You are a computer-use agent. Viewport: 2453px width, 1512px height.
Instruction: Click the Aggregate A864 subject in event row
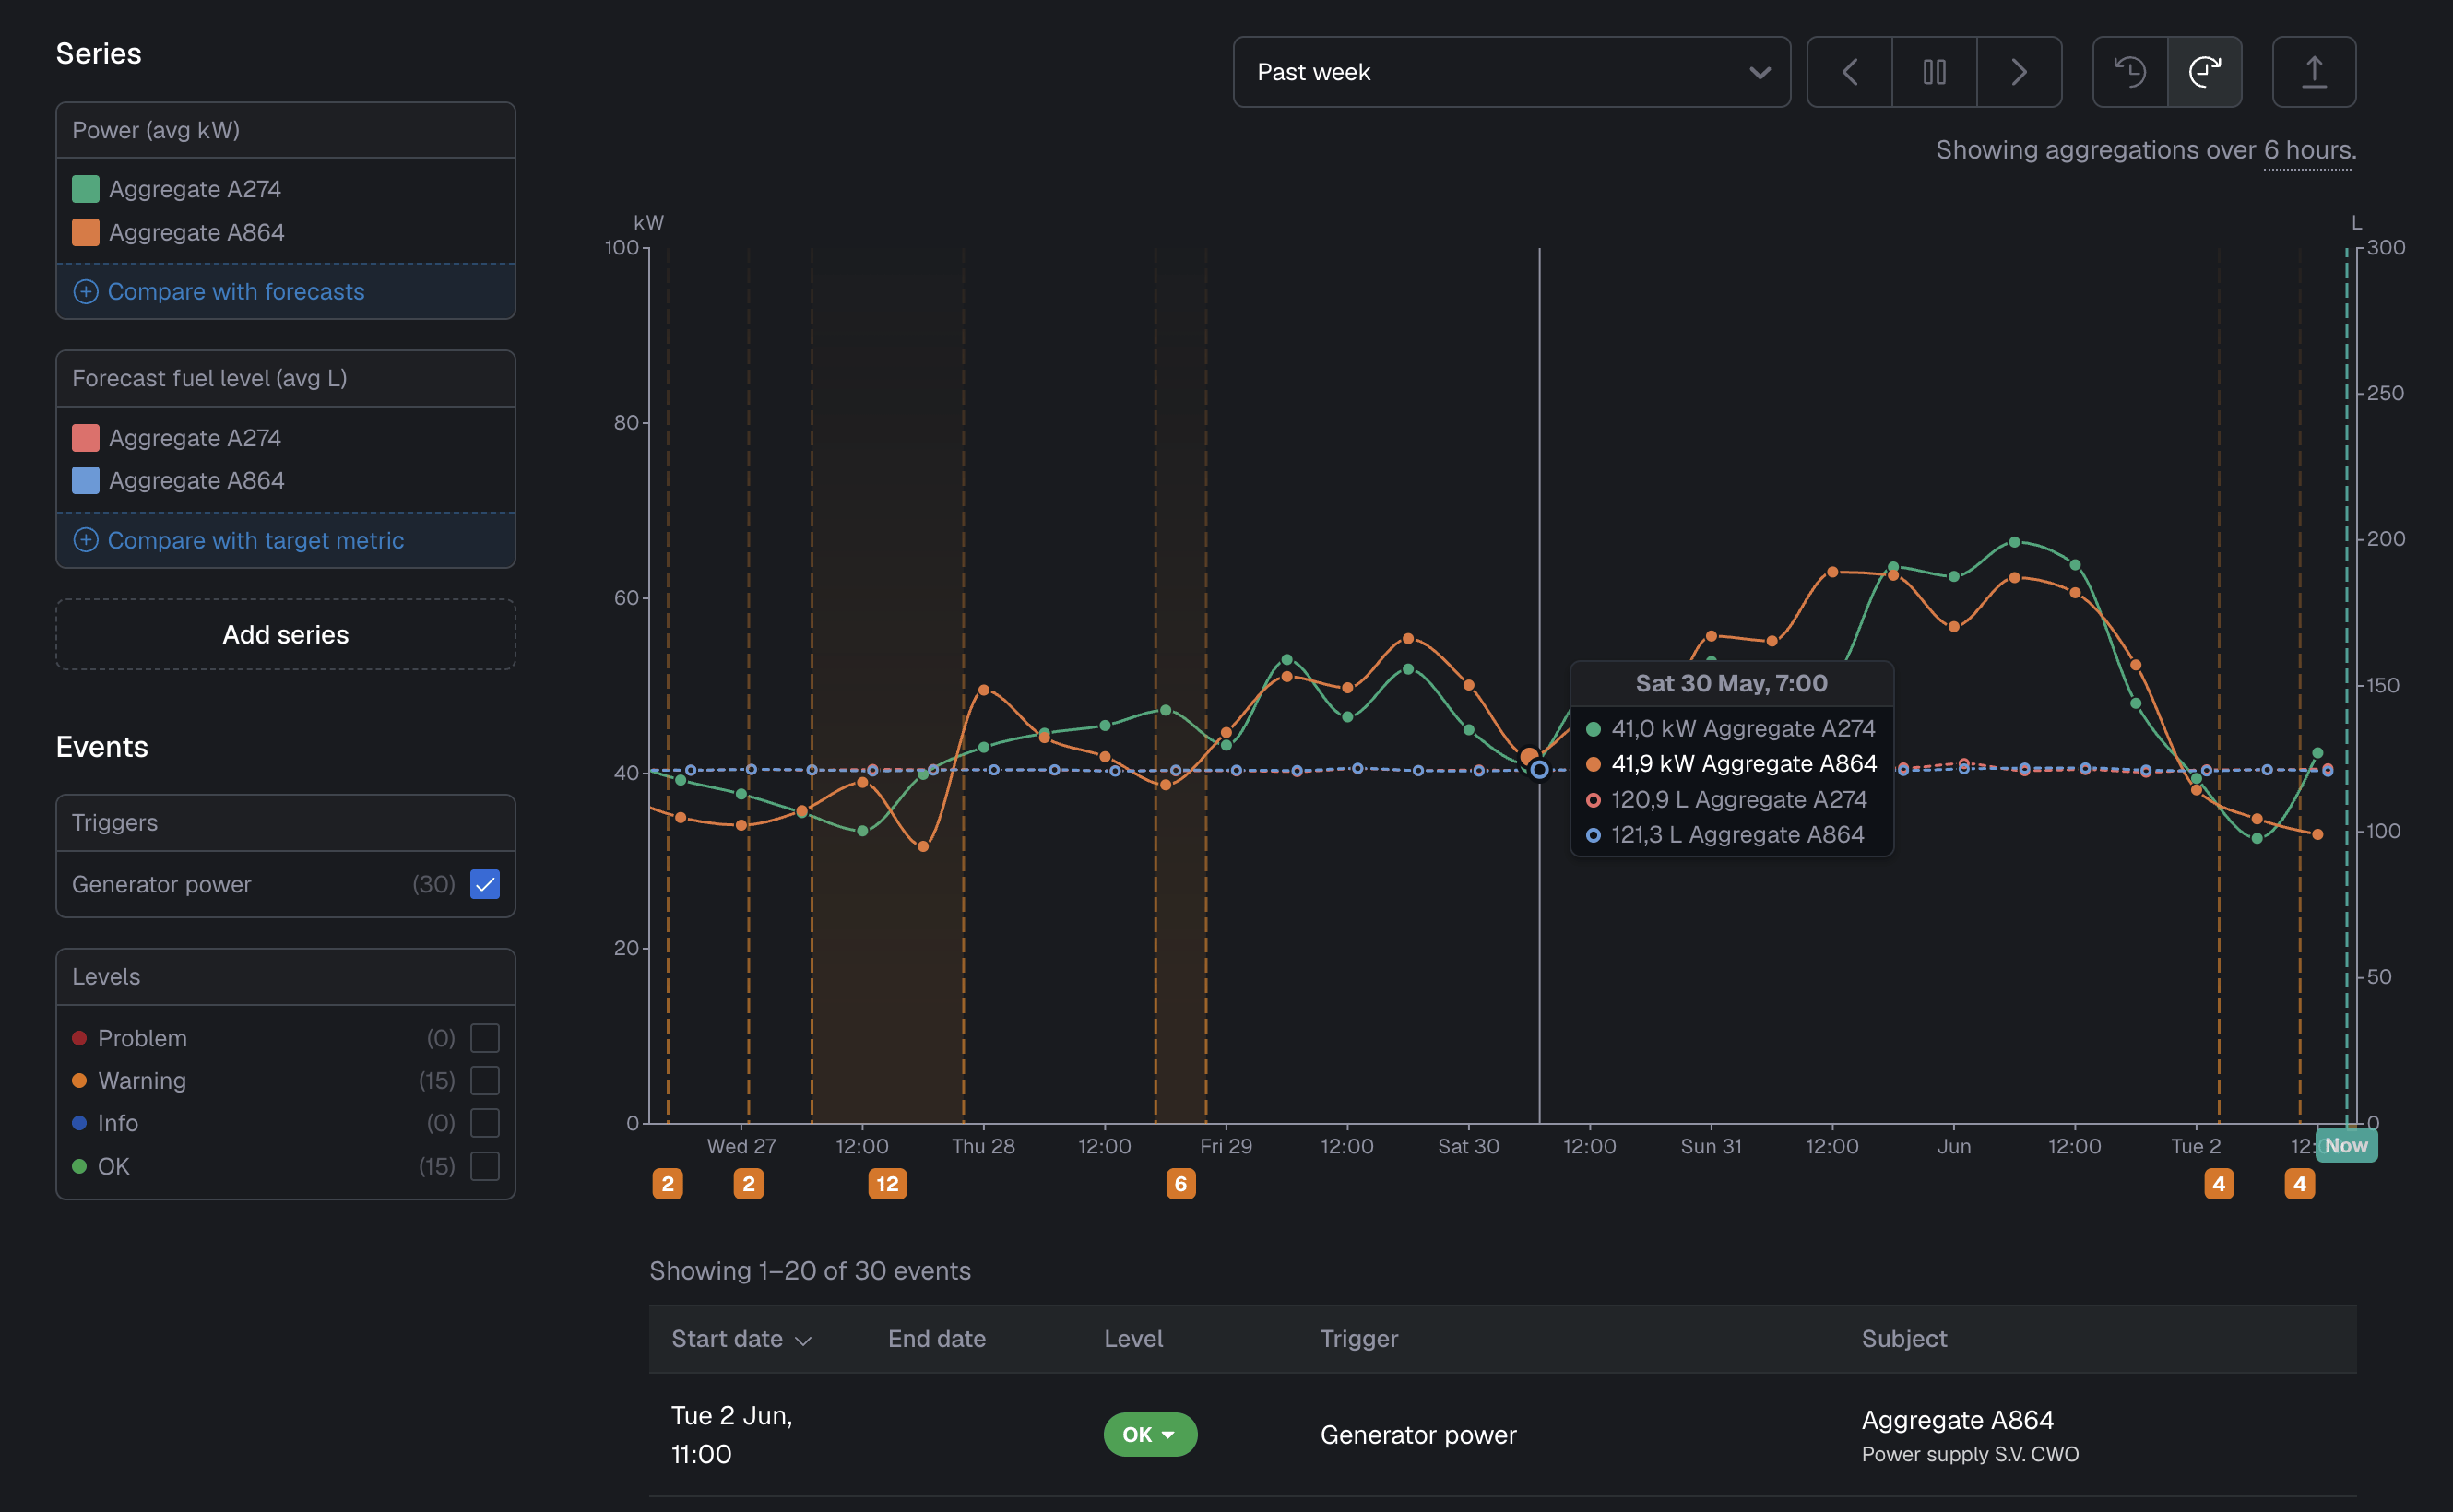(x=1957, y=1420)
